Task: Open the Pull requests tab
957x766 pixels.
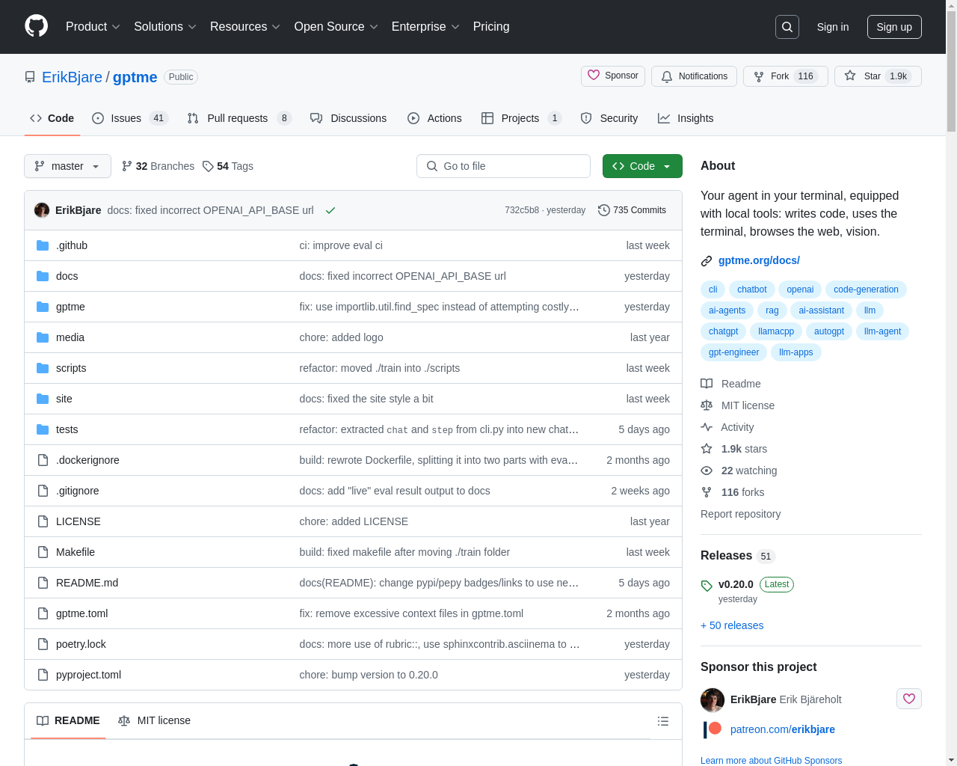Action: click(x=239, y=118)
